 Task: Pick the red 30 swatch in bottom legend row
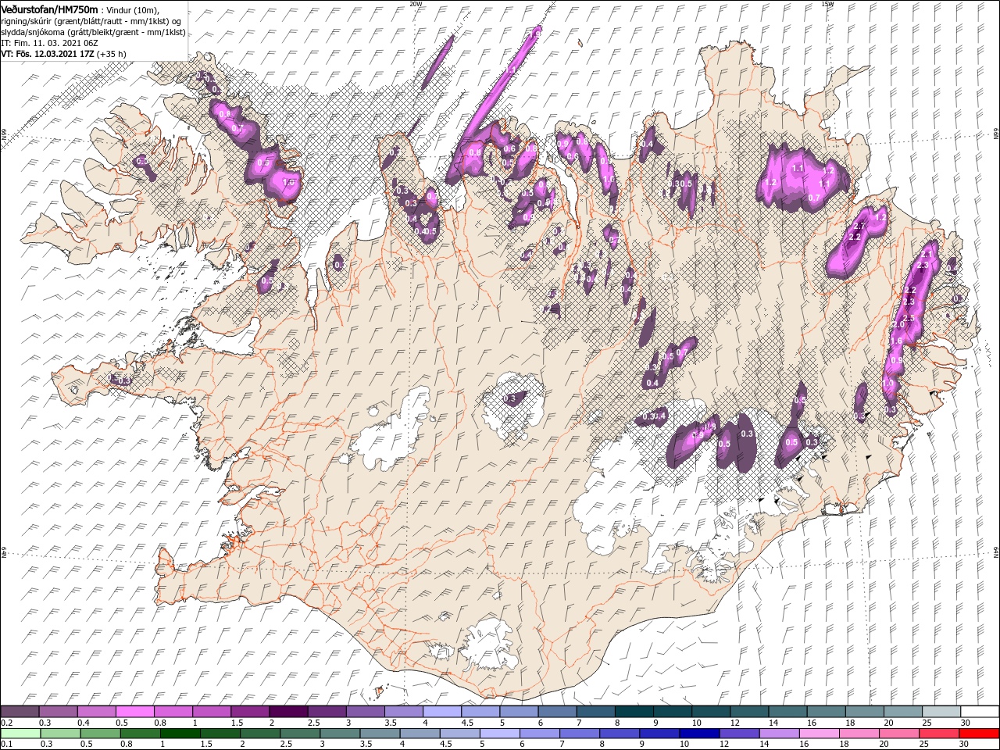click(x=978, y=734)
